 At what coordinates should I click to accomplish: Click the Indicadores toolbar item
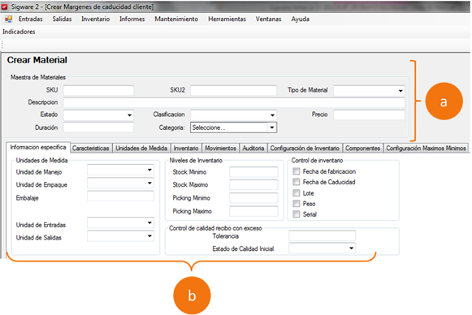pos(19,32)
